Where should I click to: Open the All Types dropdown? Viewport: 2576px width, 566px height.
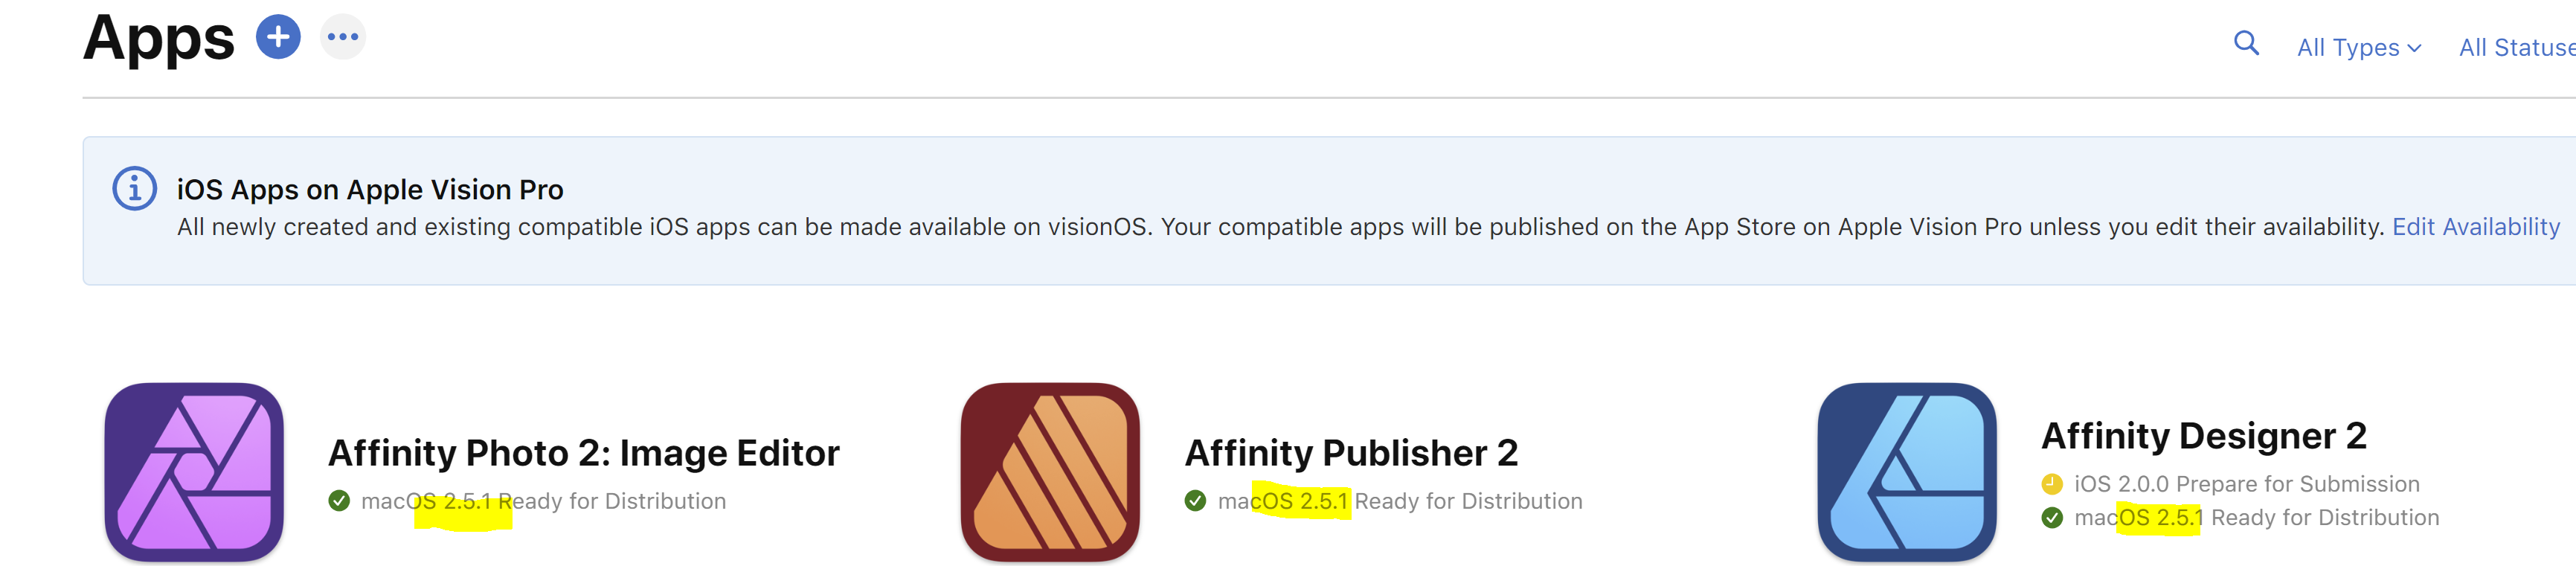(x=2359, y=47)
